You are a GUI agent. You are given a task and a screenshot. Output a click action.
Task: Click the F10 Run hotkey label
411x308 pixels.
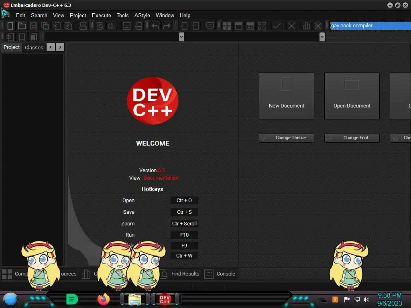(184, 235)
